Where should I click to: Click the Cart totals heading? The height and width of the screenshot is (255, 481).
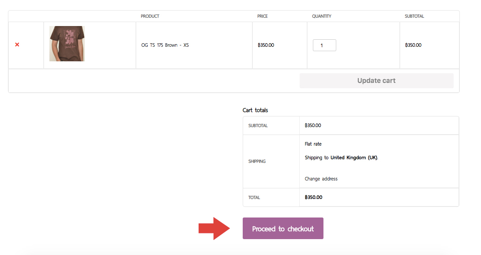(255, 110)
